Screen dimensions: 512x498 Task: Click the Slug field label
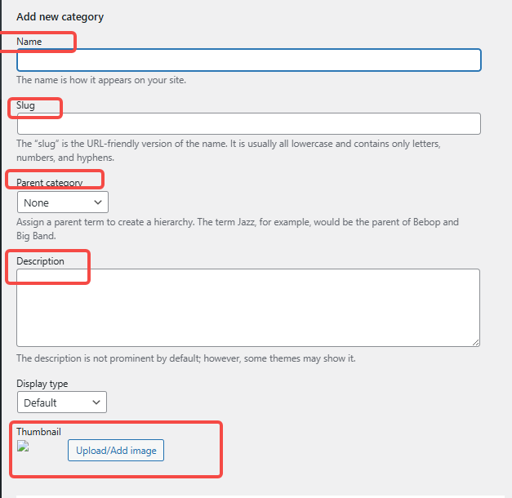click(x=25, y=105)
